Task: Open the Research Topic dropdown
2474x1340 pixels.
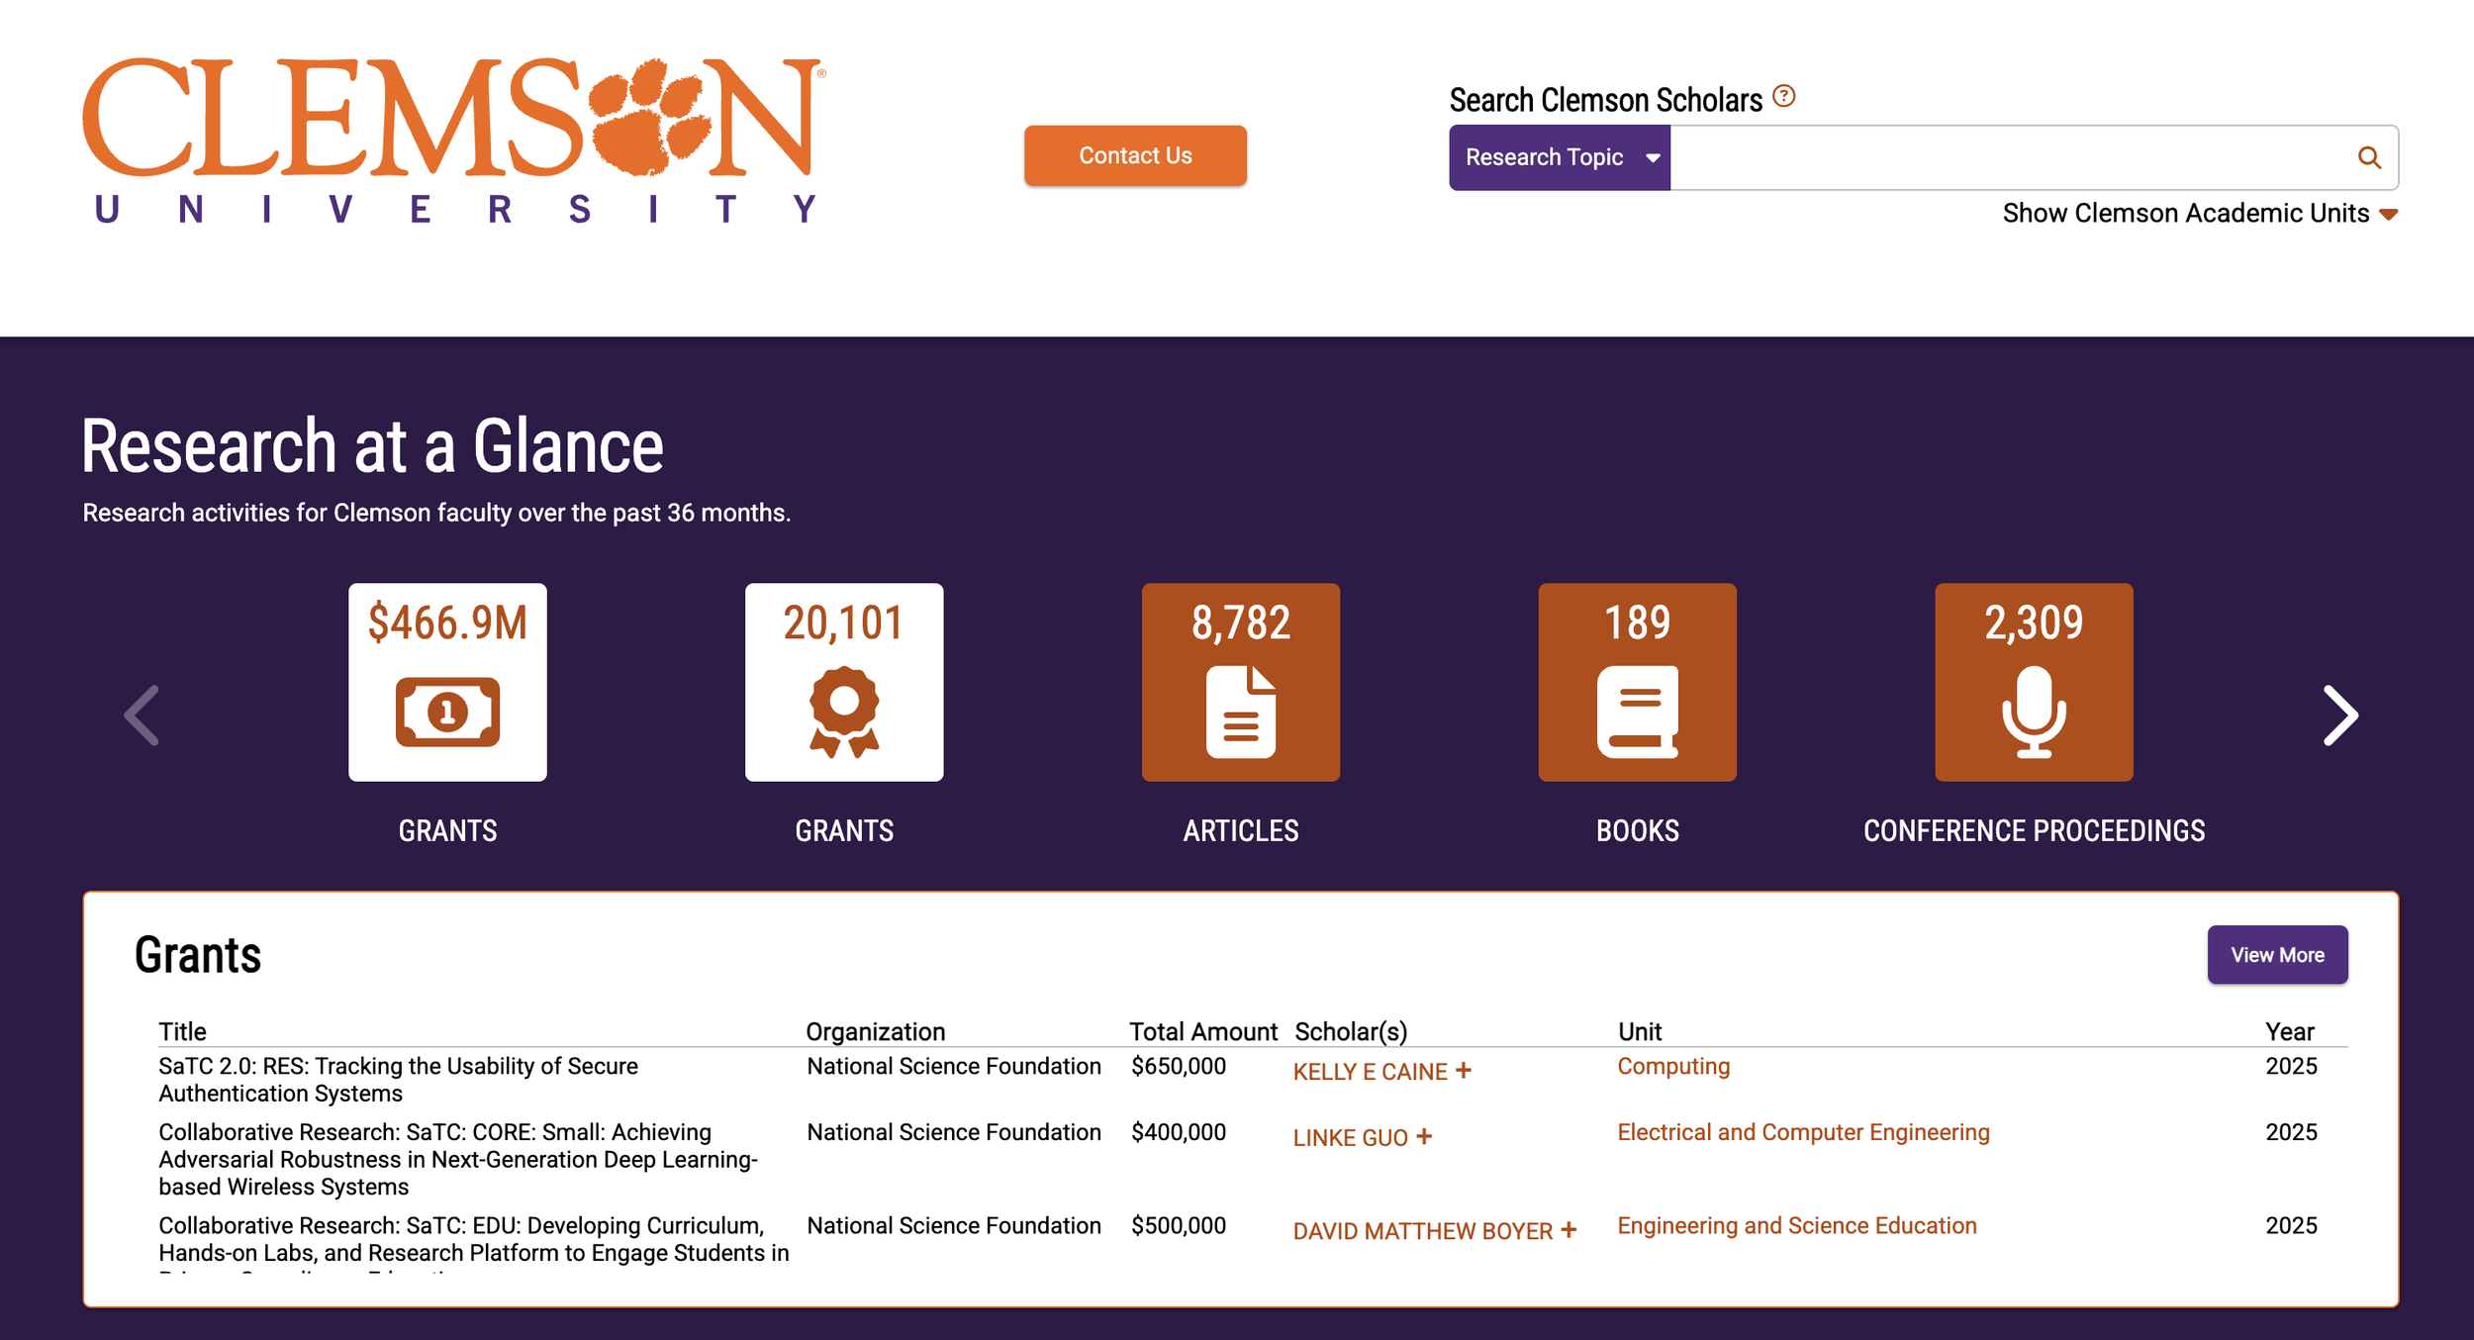Action: tap(1559, 157)
